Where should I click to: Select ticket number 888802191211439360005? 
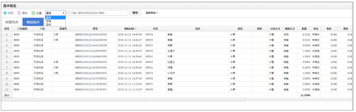[91, 62]
